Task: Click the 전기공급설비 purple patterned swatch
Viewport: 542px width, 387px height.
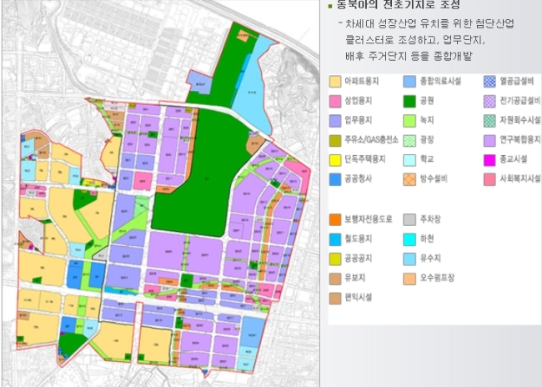Action: pyautogui.click(x=489, y=101)
